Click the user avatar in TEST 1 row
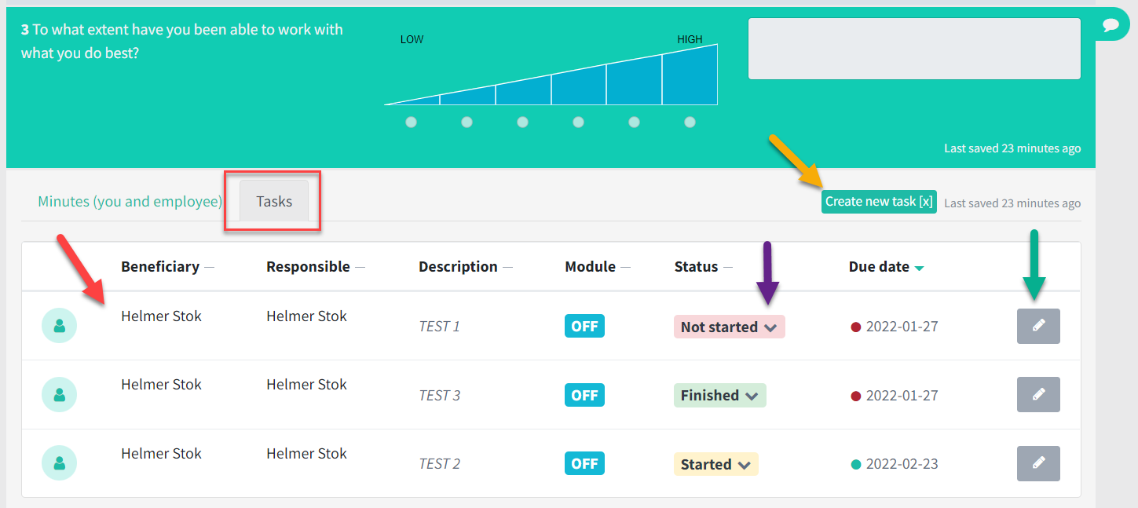This screenshot has width=1138, height=508. click(x=59, y=326)
